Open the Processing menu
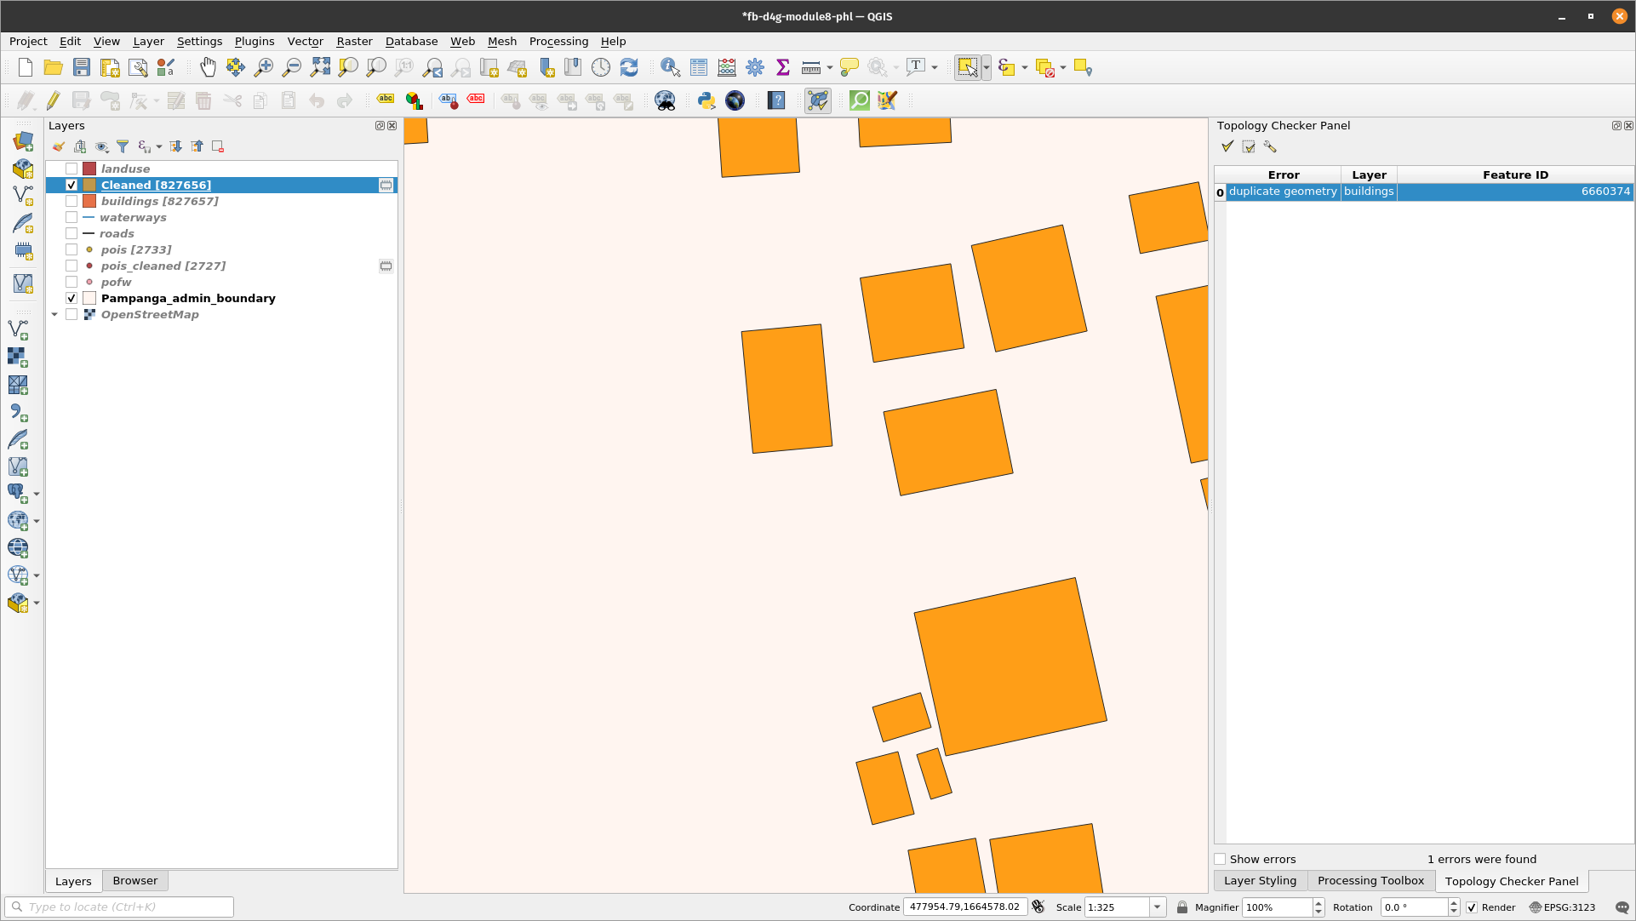 pos(558,41)
